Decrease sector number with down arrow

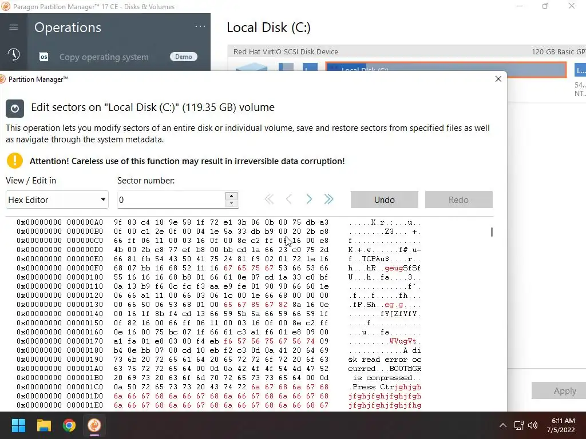[232, 204]
